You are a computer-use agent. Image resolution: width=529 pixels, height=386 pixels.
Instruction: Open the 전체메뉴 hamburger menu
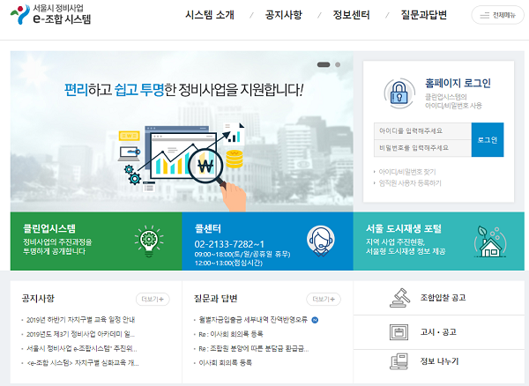[x=497, y=15]
